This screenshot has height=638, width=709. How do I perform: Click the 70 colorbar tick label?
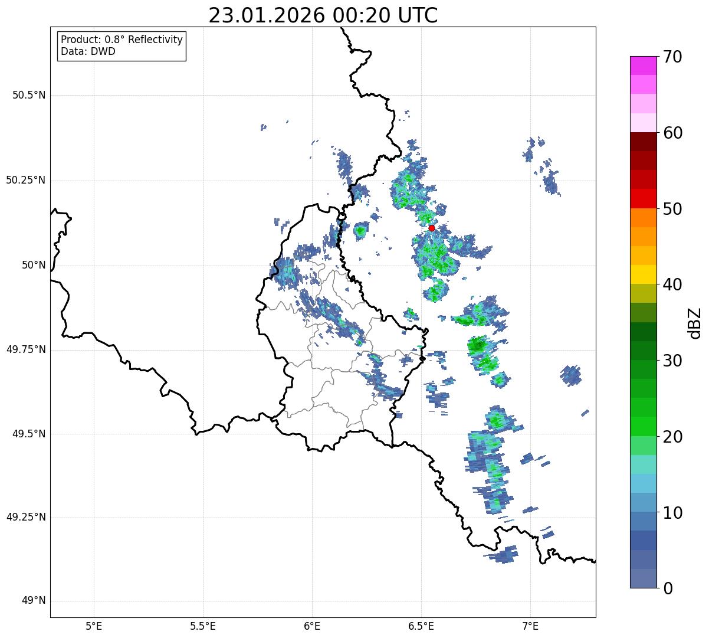672,57
